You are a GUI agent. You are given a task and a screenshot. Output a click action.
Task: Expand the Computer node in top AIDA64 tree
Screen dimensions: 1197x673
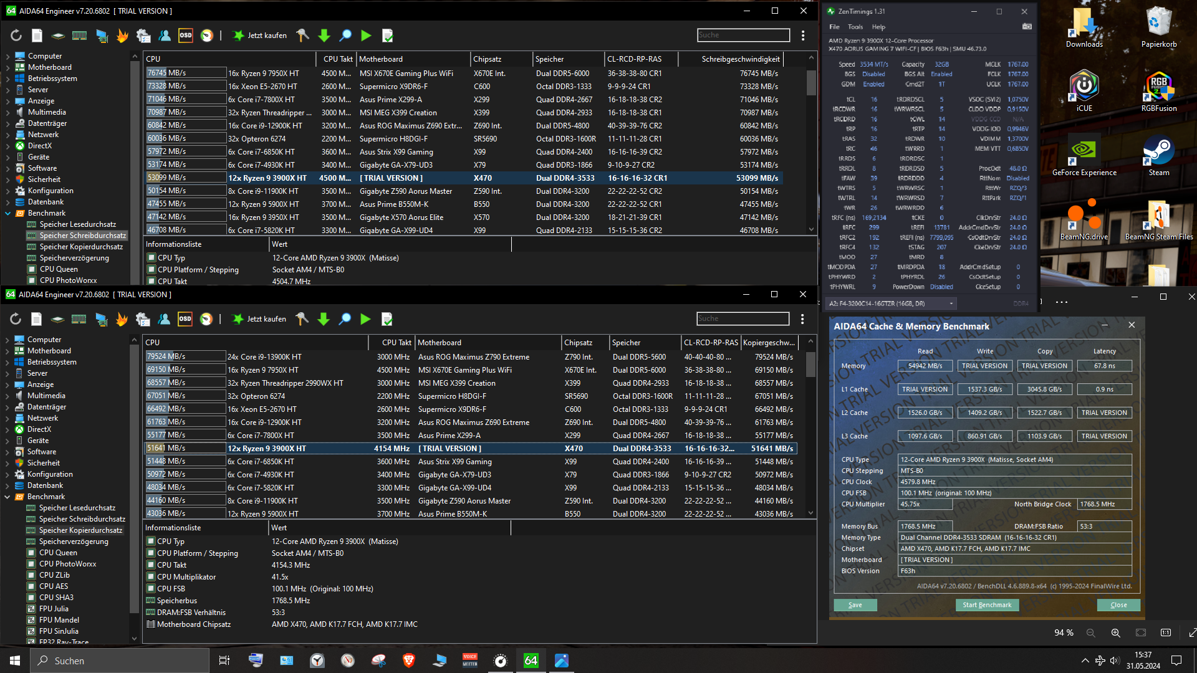(7, 56)
